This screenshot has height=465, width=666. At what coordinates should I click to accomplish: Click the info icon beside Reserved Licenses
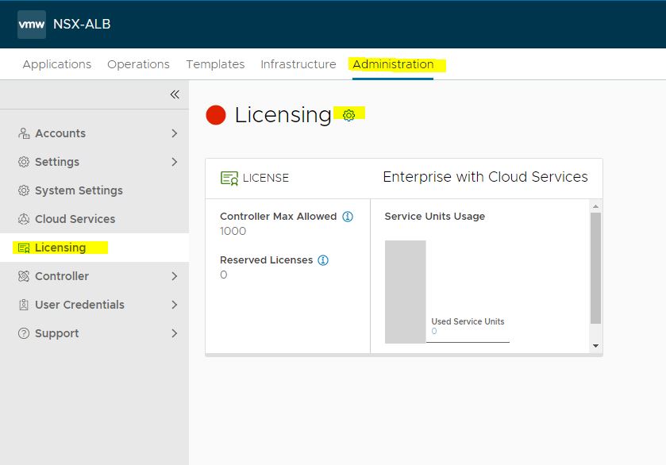[x=323, y=260]
